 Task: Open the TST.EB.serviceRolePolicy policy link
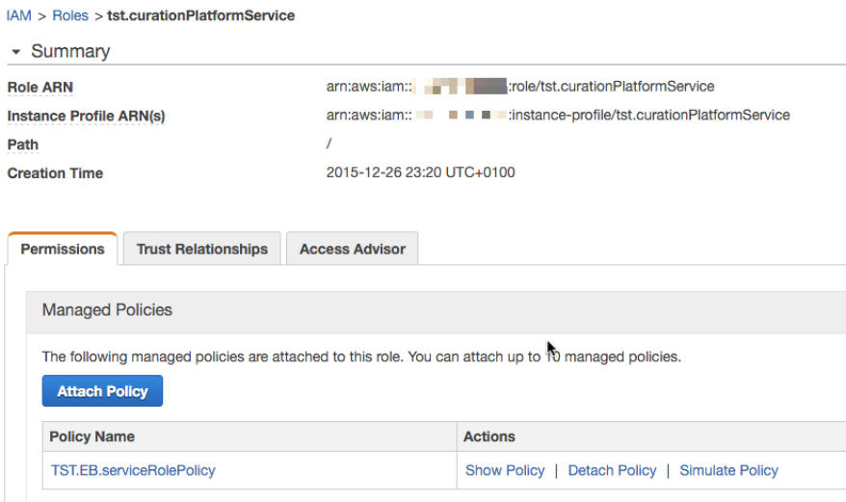pos(133,470)
